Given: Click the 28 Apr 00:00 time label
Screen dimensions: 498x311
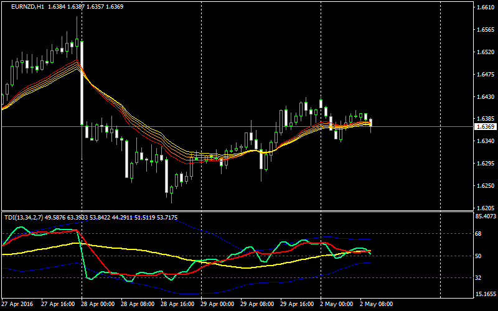Looking at the screenshot, I should coord(98,304).
